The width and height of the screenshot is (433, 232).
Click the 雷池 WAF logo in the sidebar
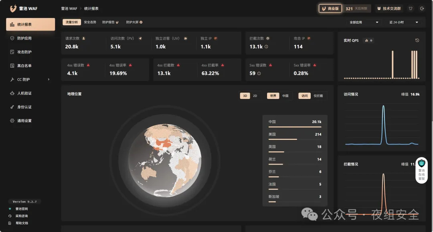coord(24,8)
